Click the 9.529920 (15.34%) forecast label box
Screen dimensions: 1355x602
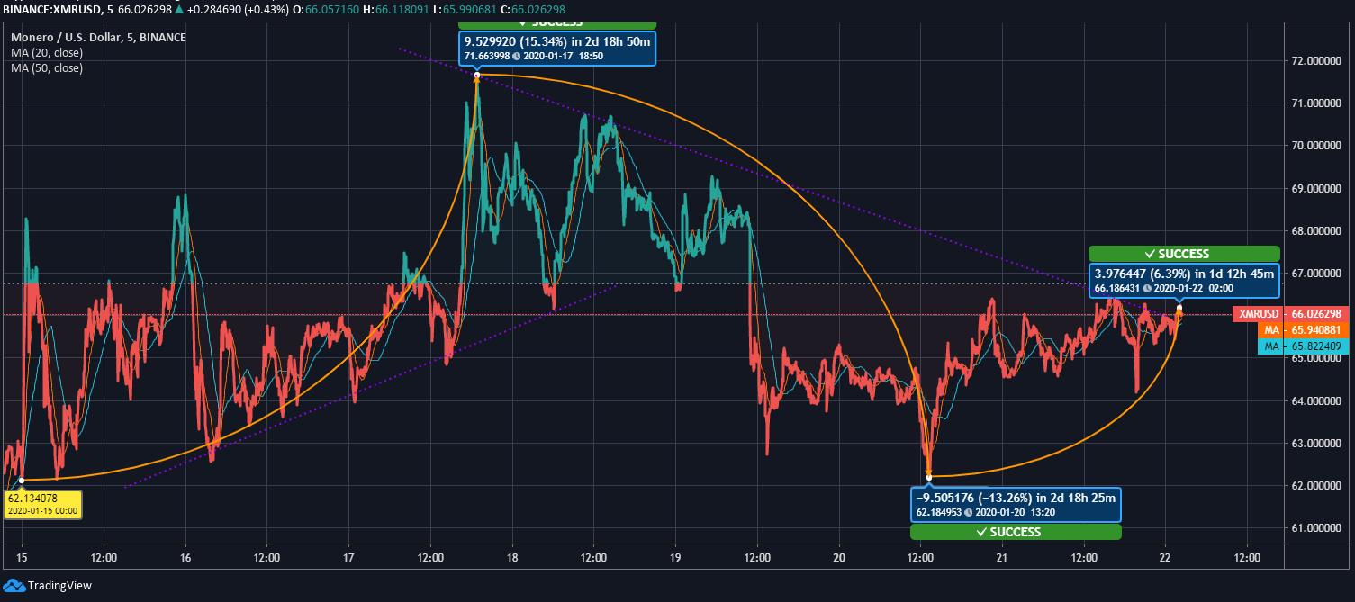(x=556, y=49)
